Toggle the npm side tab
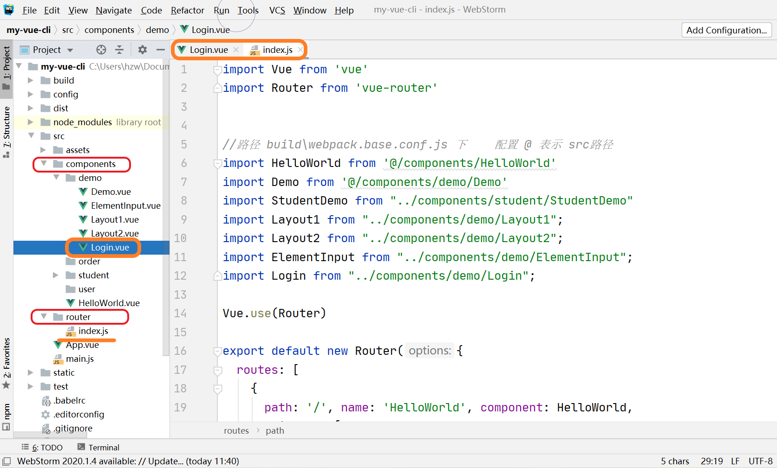Viewport: 777px width, 468px height. [7, 417]
